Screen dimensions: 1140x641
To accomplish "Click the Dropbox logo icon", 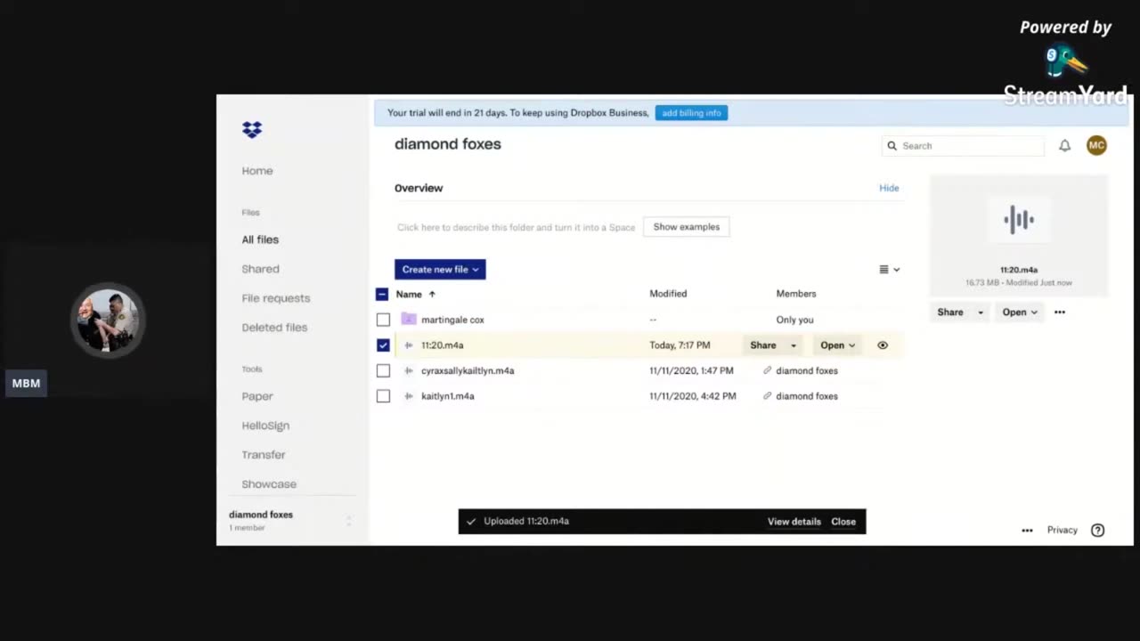I will [252, 130].
